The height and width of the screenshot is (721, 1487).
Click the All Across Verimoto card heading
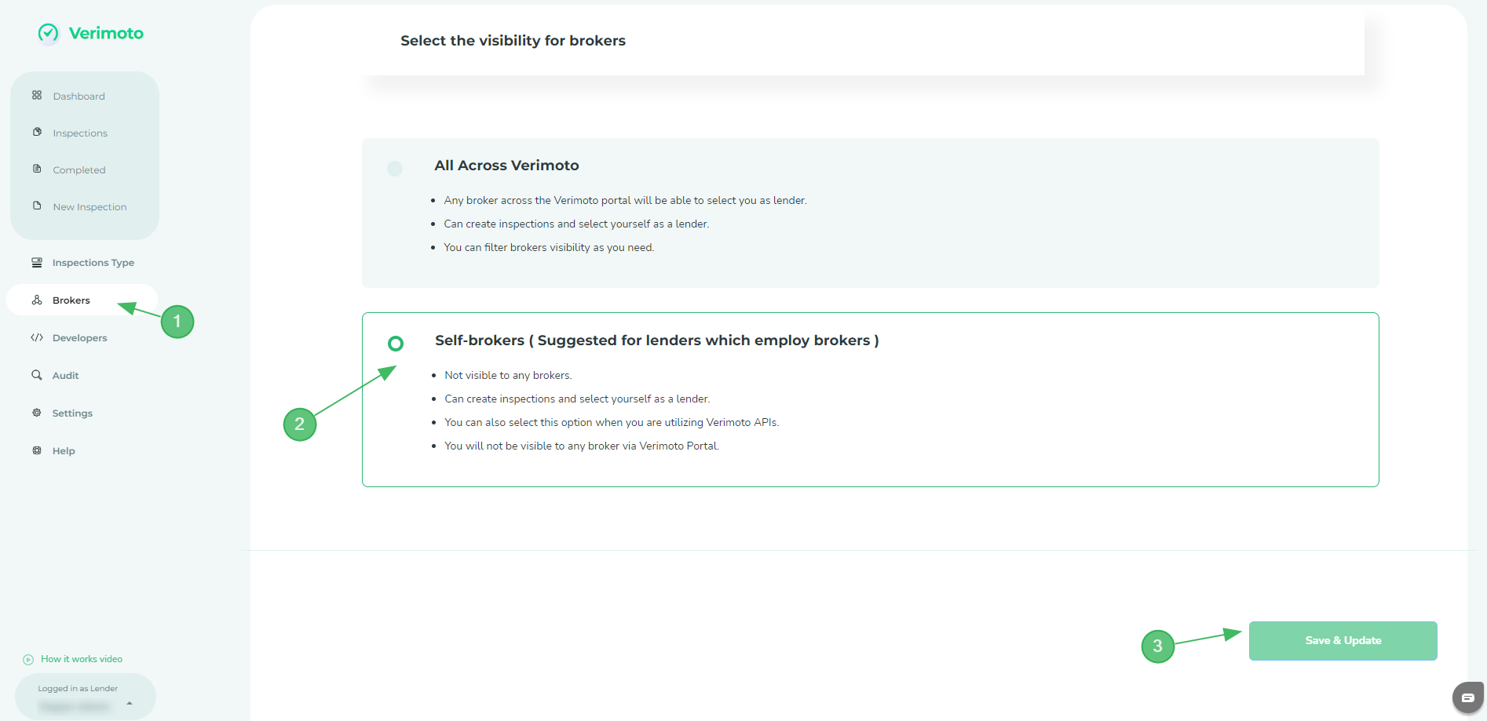pos(506,166)
